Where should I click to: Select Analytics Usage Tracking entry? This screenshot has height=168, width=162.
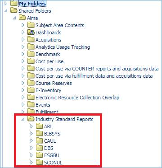(63, 47)
